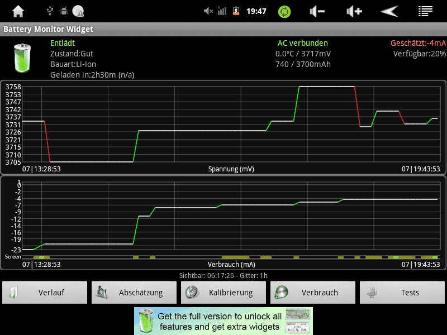Tap the Sichtbar 06:17:26 Gitter 1h label

(223, 275)
